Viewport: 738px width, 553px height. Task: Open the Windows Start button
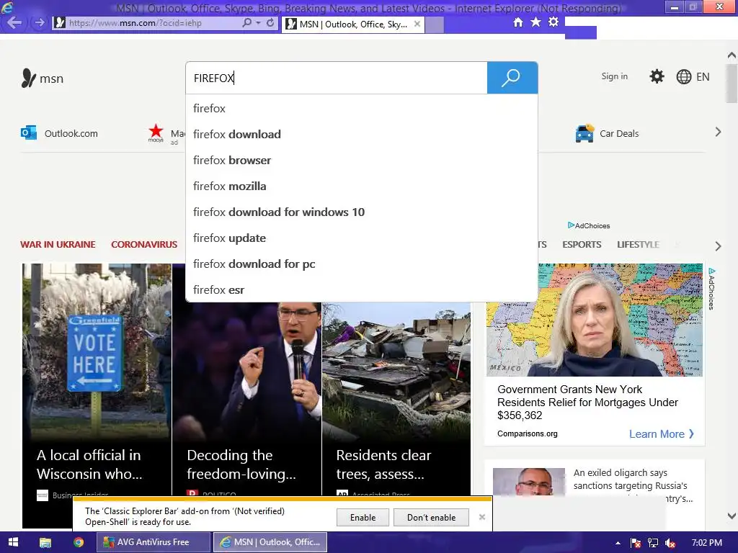(x=13, y=542)
